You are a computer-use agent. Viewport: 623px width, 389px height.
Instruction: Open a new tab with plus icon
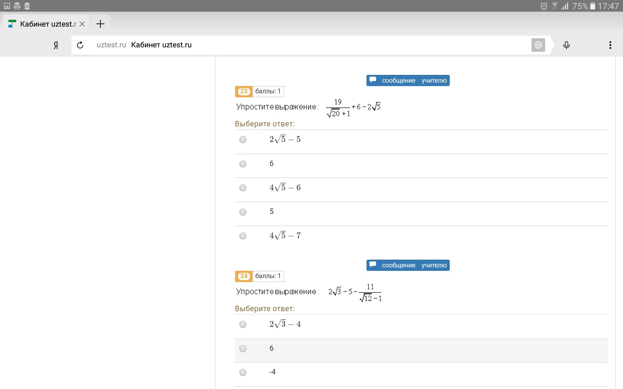(x=100, y=24)
